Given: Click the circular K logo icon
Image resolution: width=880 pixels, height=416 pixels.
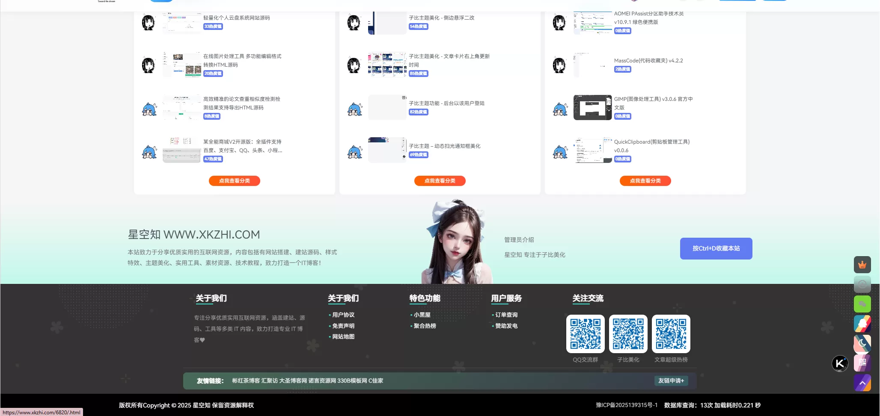Looking at the screenshot, I should (x=840, y=363).
